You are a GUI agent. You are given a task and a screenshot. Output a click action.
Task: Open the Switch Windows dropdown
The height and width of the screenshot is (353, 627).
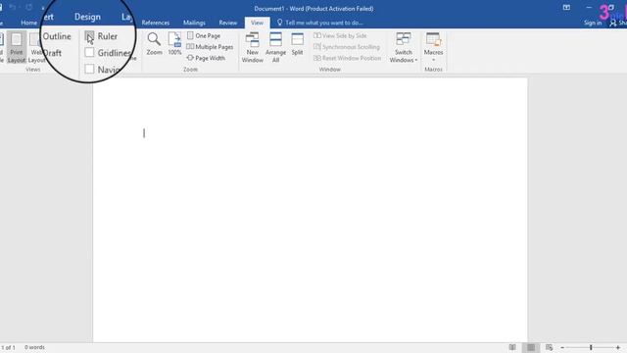tap(404, 48)
